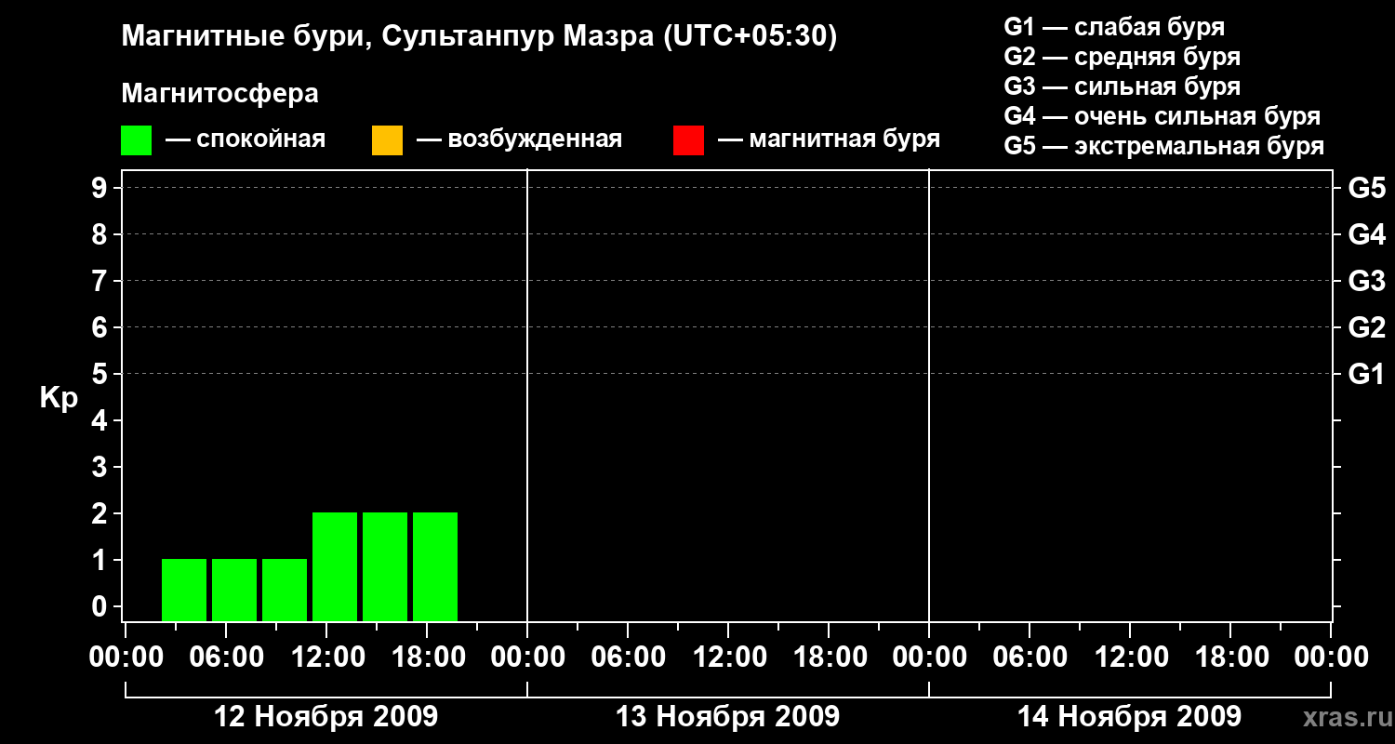The height and width of the screenshot is (744, 1395).
Task: Click the 'G2' right-axis label
Action: 1366,327
